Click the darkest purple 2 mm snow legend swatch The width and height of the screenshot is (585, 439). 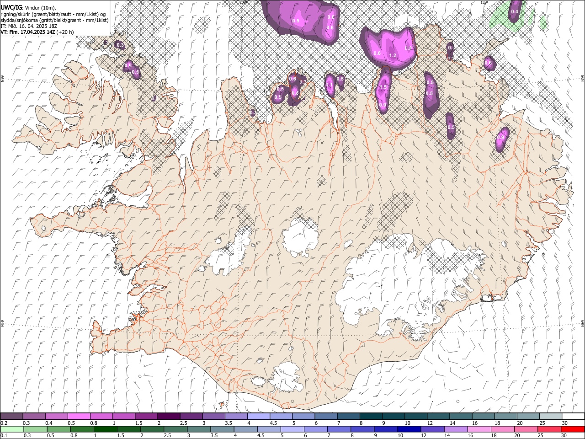(168, 417)
